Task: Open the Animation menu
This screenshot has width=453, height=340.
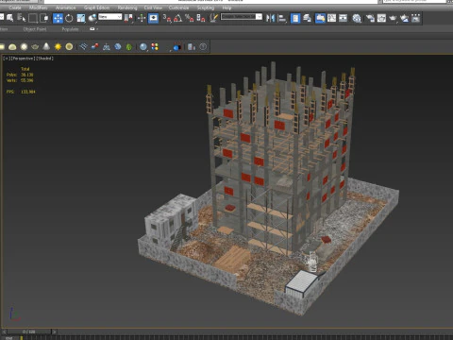Action: [65, 8]
